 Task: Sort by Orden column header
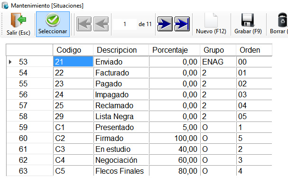254,50
